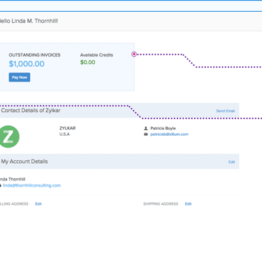Open the patriciab@zillum.com email link
Image resolution: width=262 pixels, height=255 pixels.
(169, 134)
